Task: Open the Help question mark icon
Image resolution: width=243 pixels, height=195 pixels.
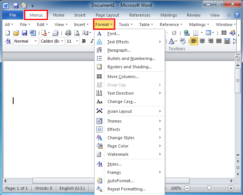Action: click(237, 15)
